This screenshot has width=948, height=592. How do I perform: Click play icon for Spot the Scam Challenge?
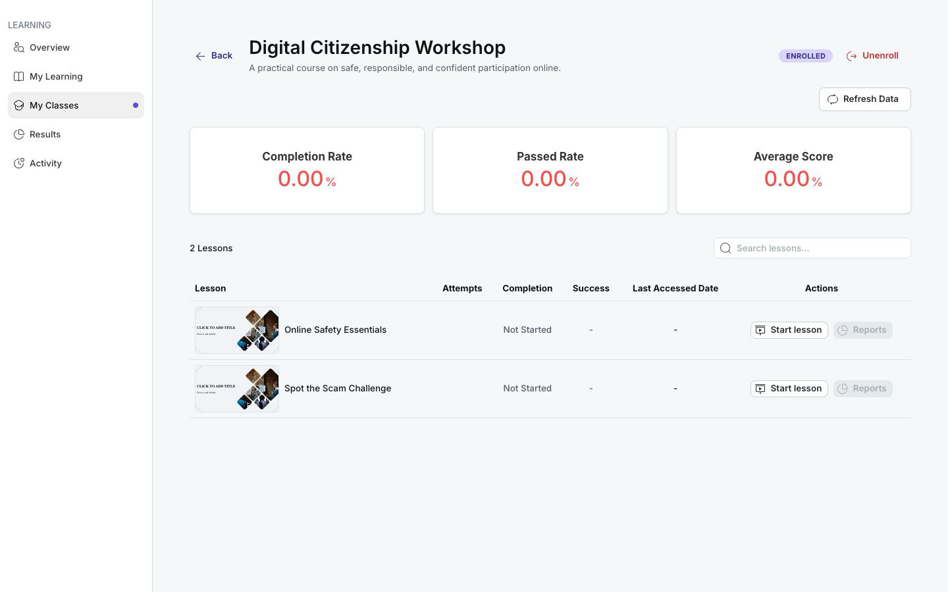760,389
